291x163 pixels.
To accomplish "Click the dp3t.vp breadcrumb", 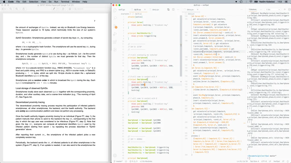I will 138,14.
